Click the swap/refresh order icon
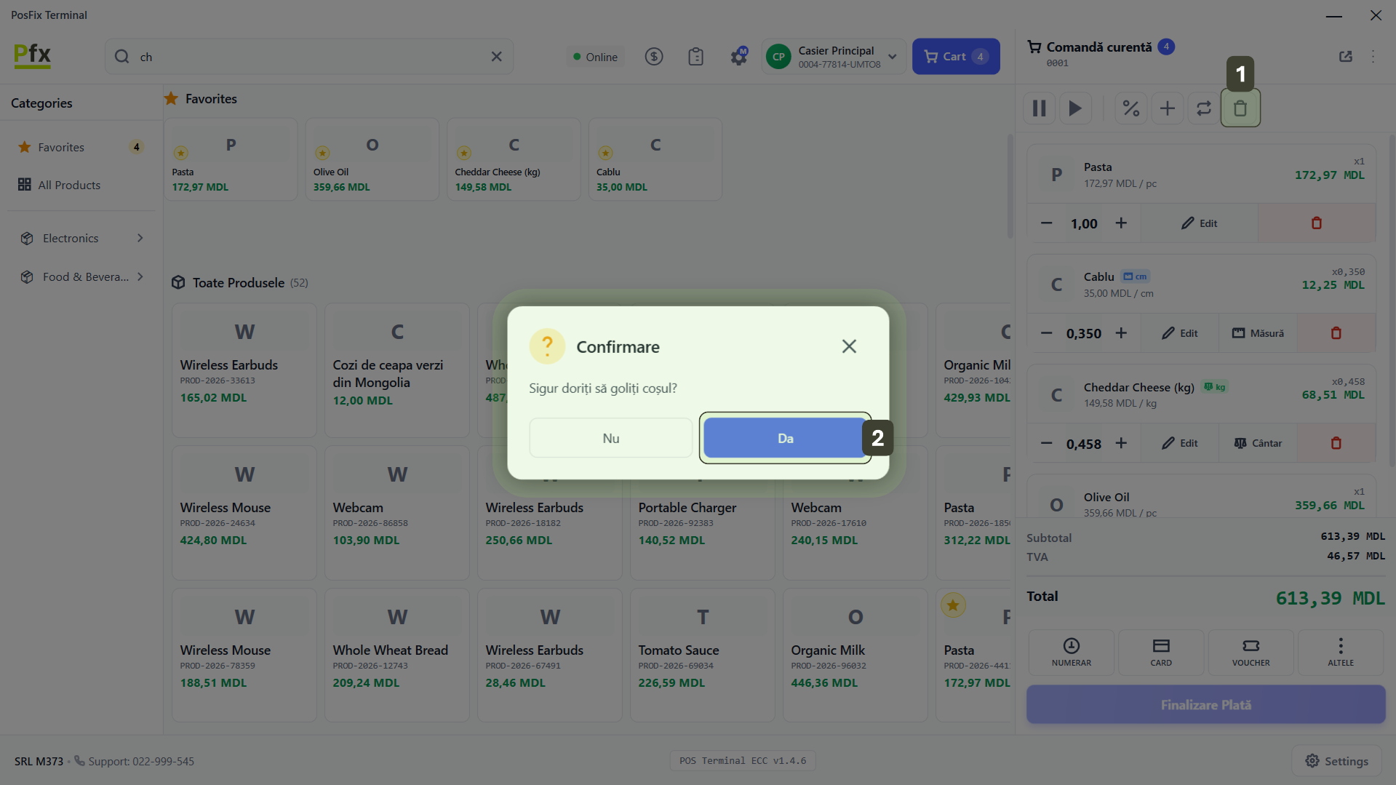This screenshot has height=785, width=1396. click(x=1203, y=108)
